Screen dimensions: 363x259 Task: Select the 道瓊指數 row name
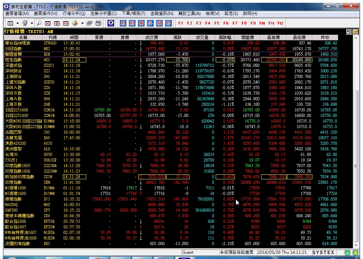point(13,199)
